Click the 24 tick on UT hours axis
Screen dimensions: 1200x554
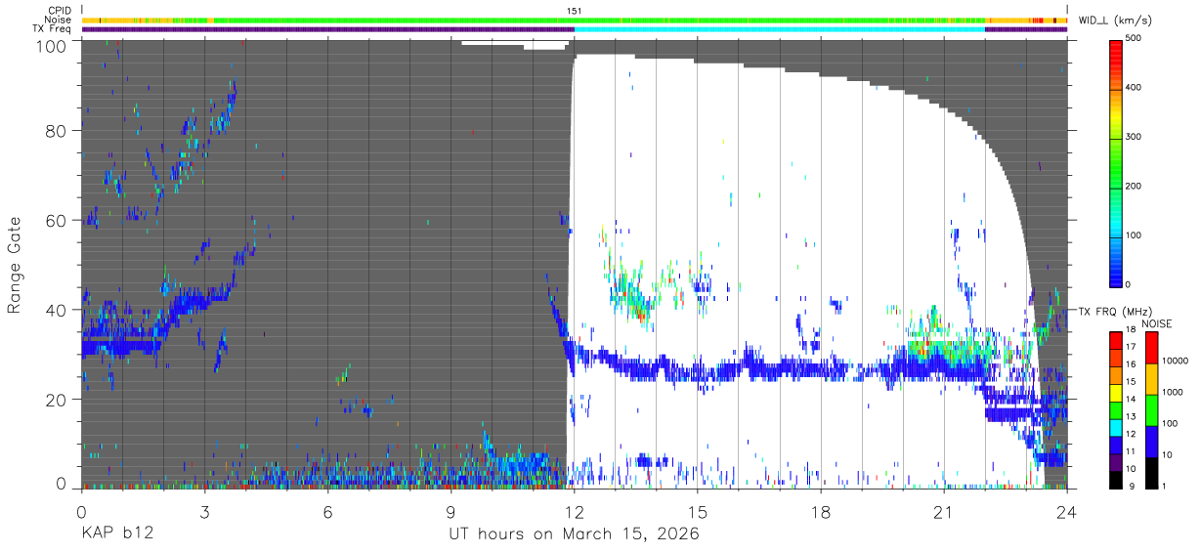click(1067, 512)
